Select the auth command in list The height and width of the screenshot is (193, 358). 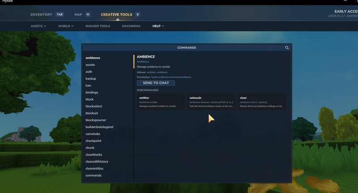[89, 72]
